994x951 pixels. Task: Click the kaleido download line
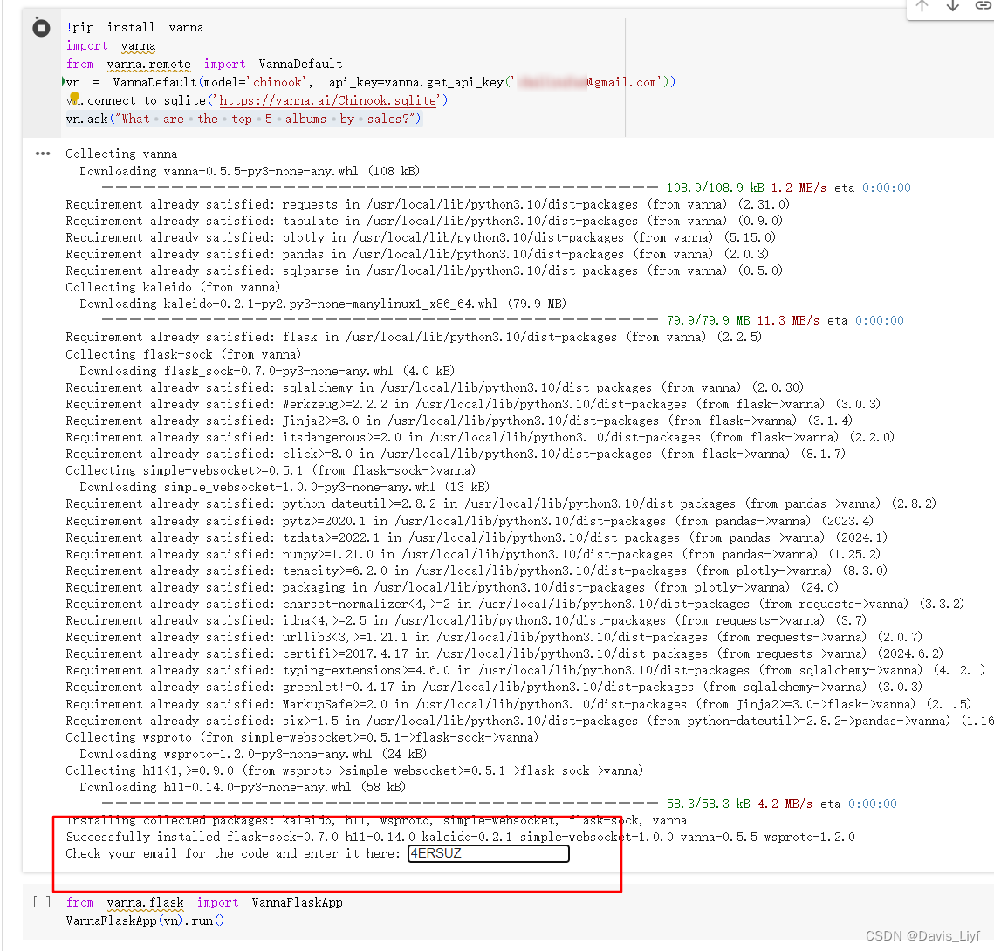tap(323, 304)
